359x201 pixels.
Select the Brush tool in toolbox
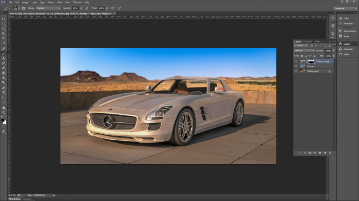tap(3, 54)
